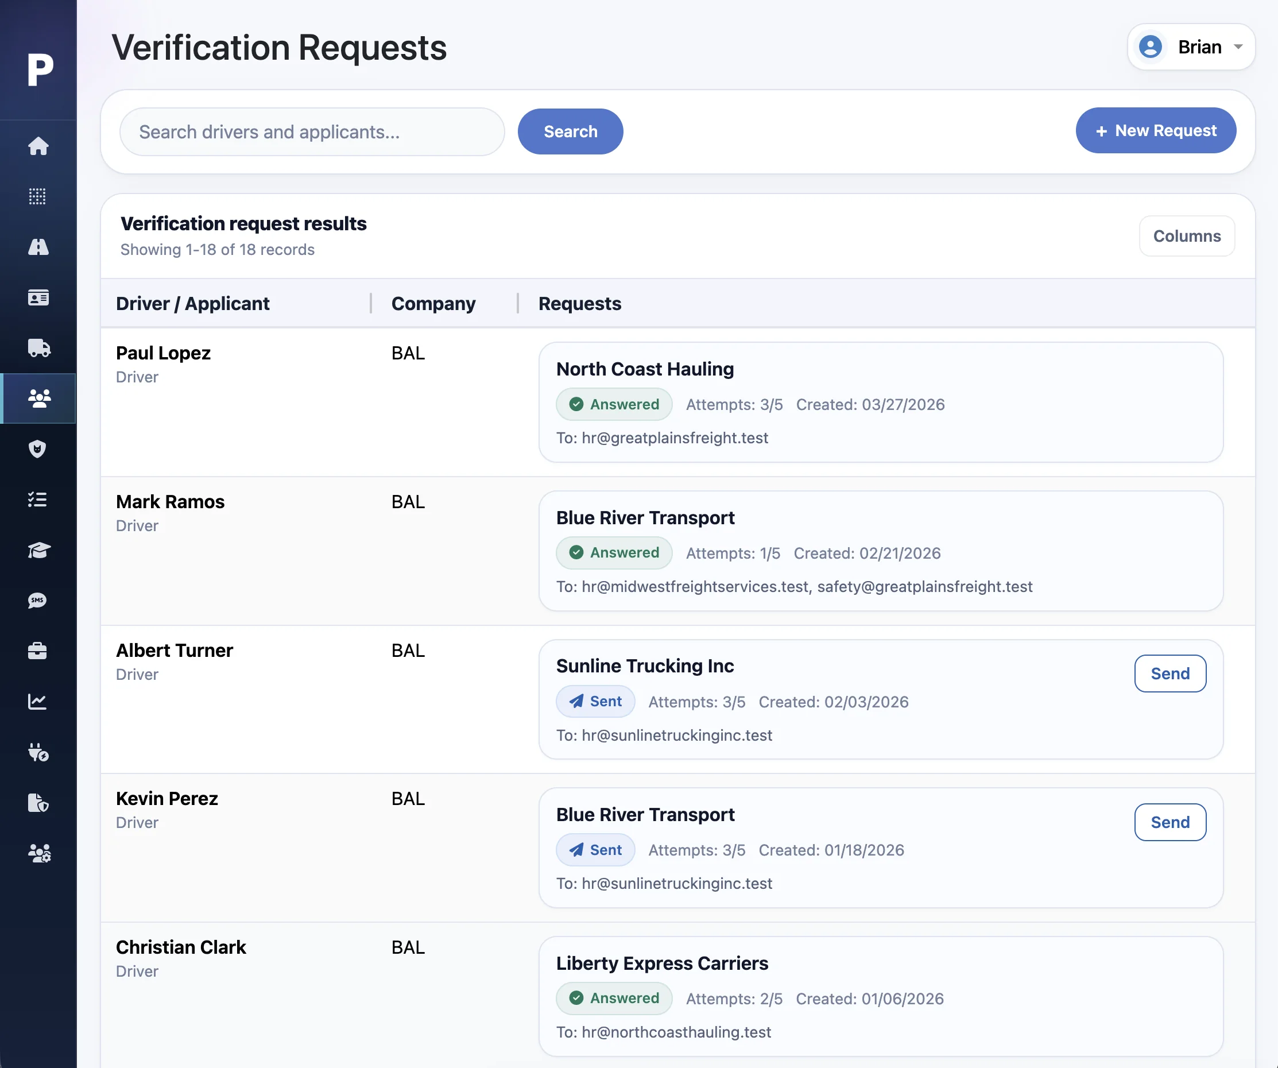Click the Showing 1–18 of 18 records text
This screenshot has height=1068, width=1278.
coord(217,250)
